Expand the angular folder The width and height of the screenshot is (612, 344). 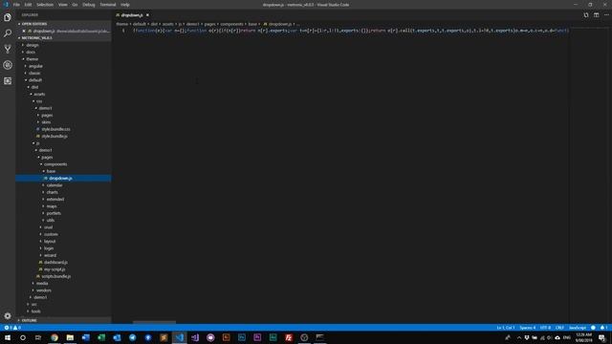point(35,66)
